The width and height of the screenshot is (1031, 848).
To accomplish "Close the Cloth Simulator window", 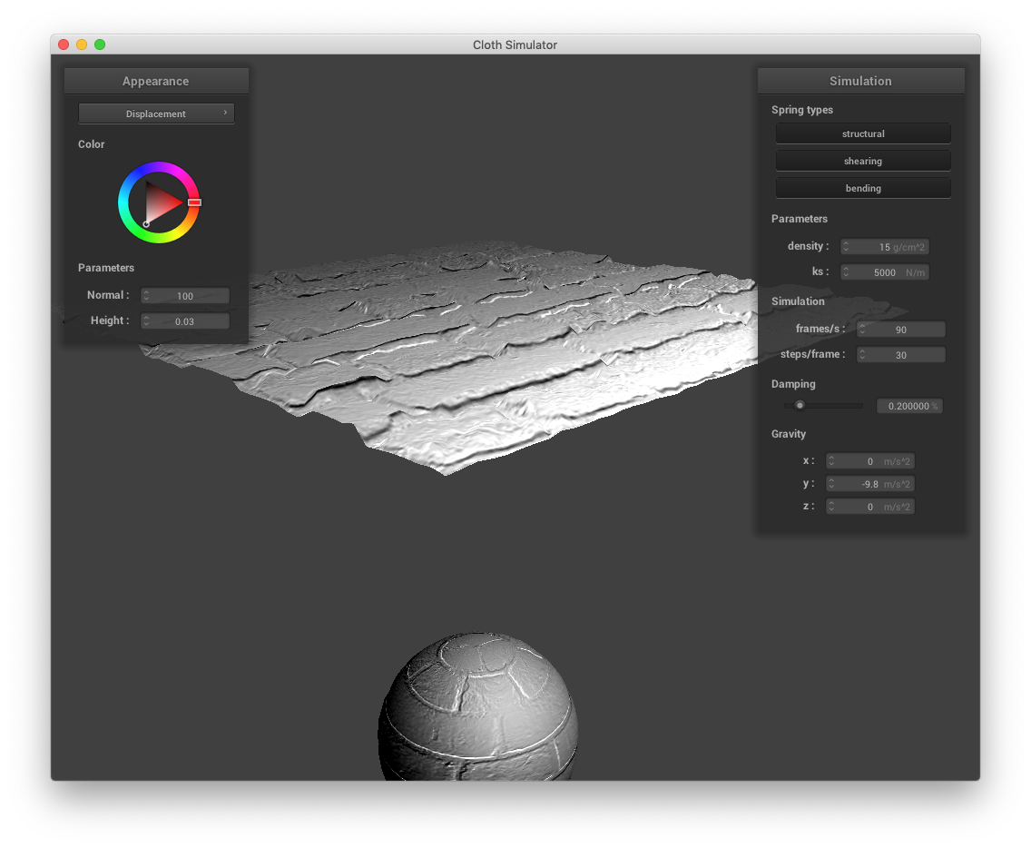I will (x=64, y=44).
